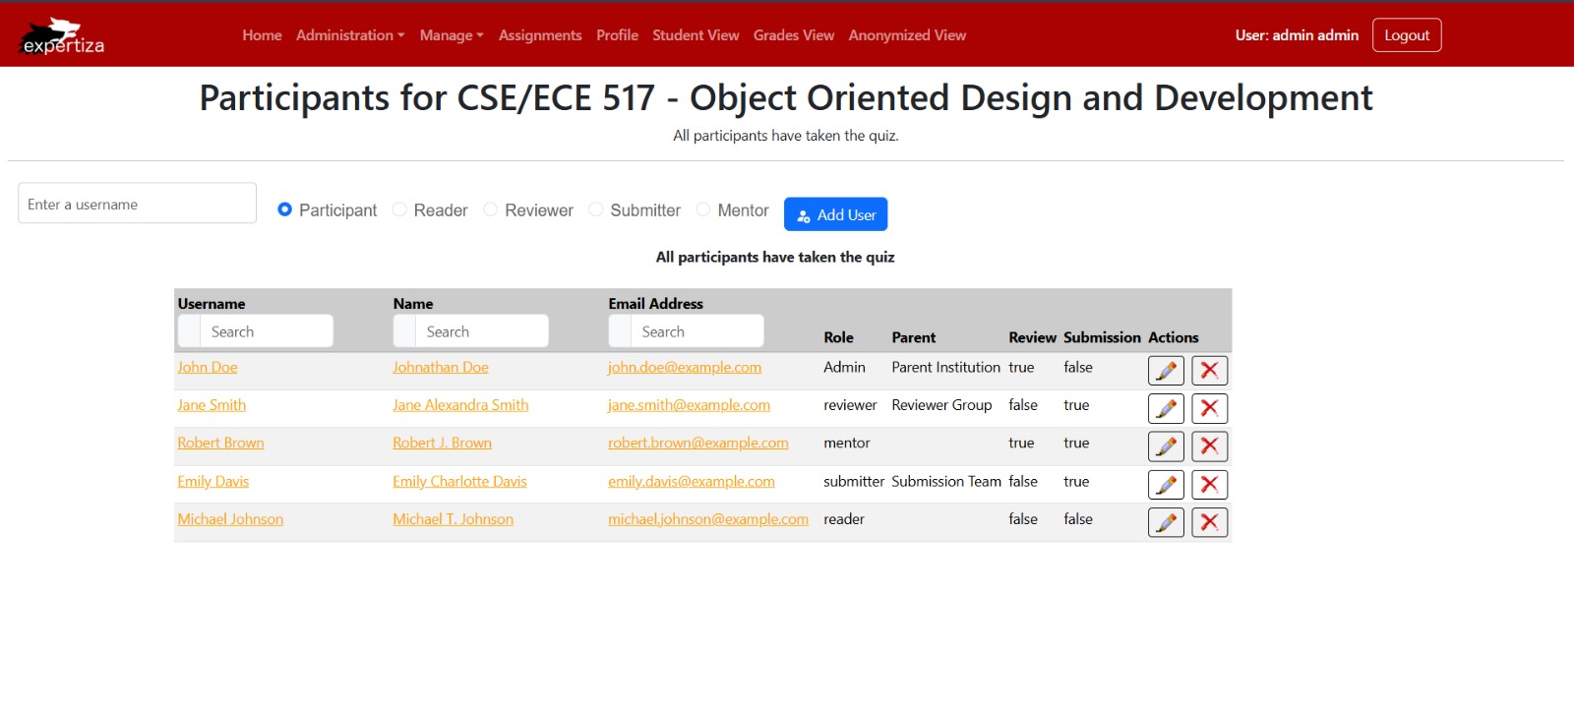
Task: Remove Emily Davis using red X
Action: coord(1209,485)
